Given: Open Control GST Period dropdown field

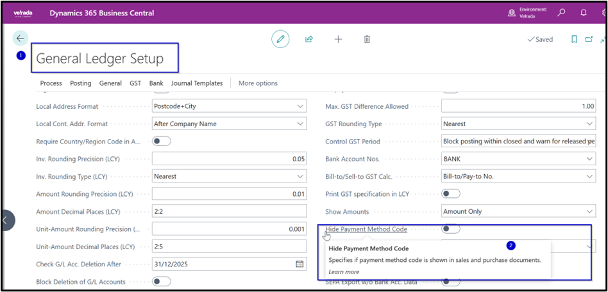Looking at the screenshot, I should click(x=518, y=142).
